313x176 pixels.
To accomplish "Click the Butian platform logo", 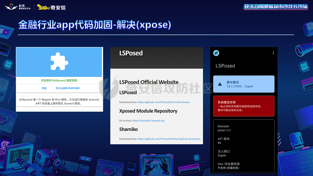I will (x=18, y=7).
